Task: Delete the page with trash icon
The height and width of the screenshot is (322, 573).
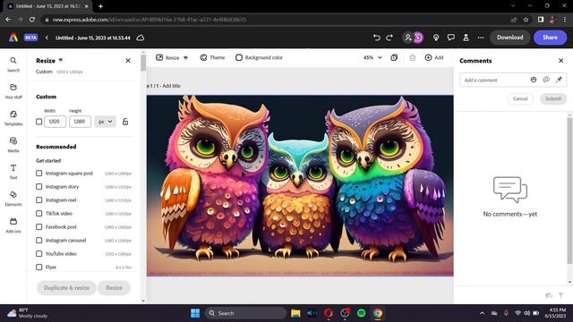Action: (412, 57)
